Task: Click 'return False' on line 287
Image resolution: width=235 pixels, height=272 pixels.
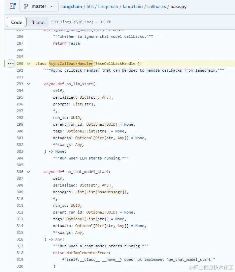Action: pyautogui.click(x=66, y=43)
